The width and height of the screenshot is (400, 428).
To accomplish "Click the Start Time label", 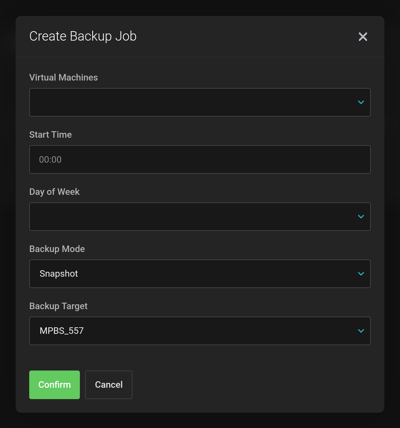I will 51,134.
